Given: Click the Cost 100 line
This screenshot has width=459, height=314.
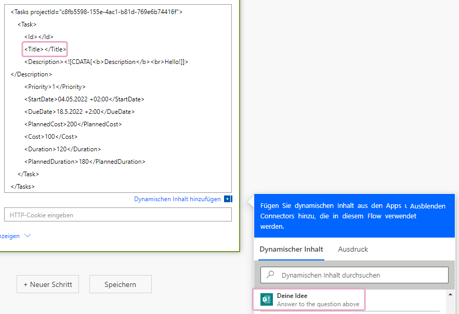Looking at the screenshot, I should click(x=51, y=137).
